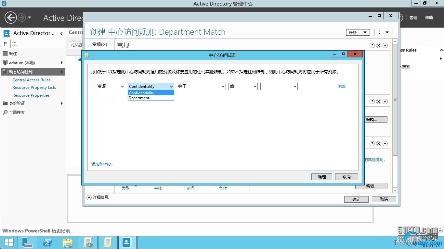The image size is (444, 249).
Task: Click 取消 in the 创建 中心访问规则 window
Action: point(384,199)
